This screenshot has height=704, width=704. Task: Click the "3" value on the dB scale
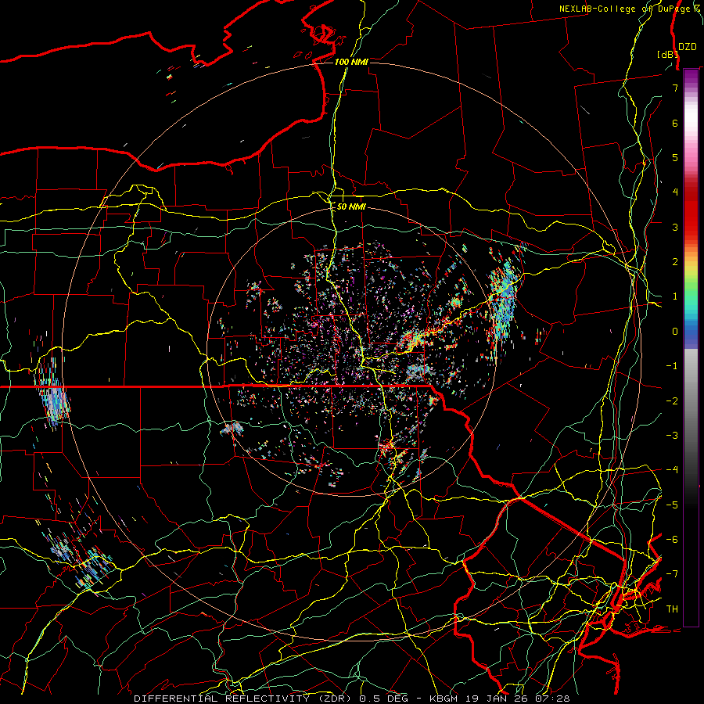click(x=675, y=227)
